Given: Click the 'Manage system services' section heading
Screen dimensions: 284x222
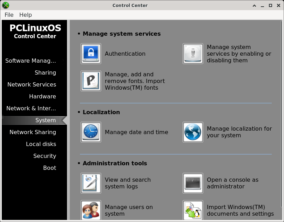Looking at the screenshot, I should tap(122, 34).
